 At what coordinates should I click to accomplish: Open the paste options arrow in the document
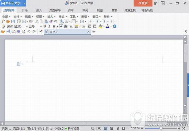point(23,64)
